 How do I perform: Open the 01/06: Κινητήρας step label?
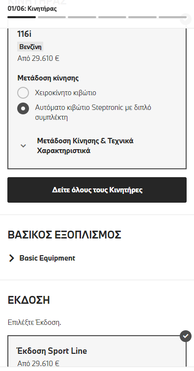[x=32, y=9]
